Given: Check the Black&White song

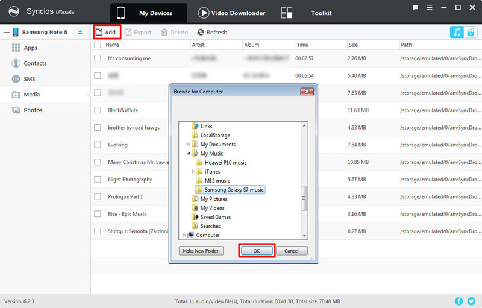Looking at the screenshot, I should tap(98, 110).
